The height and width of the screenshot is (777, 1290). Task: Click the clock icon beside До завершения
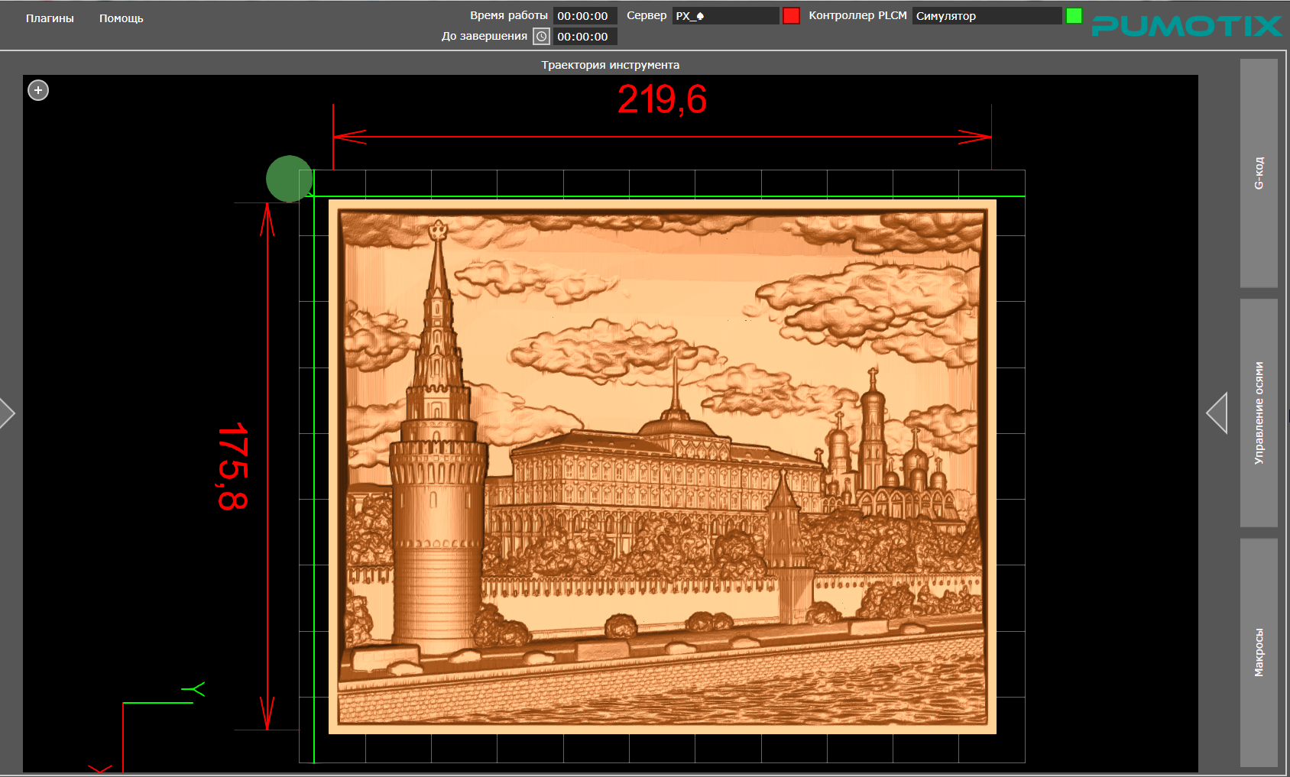click(x=541, y=36)
